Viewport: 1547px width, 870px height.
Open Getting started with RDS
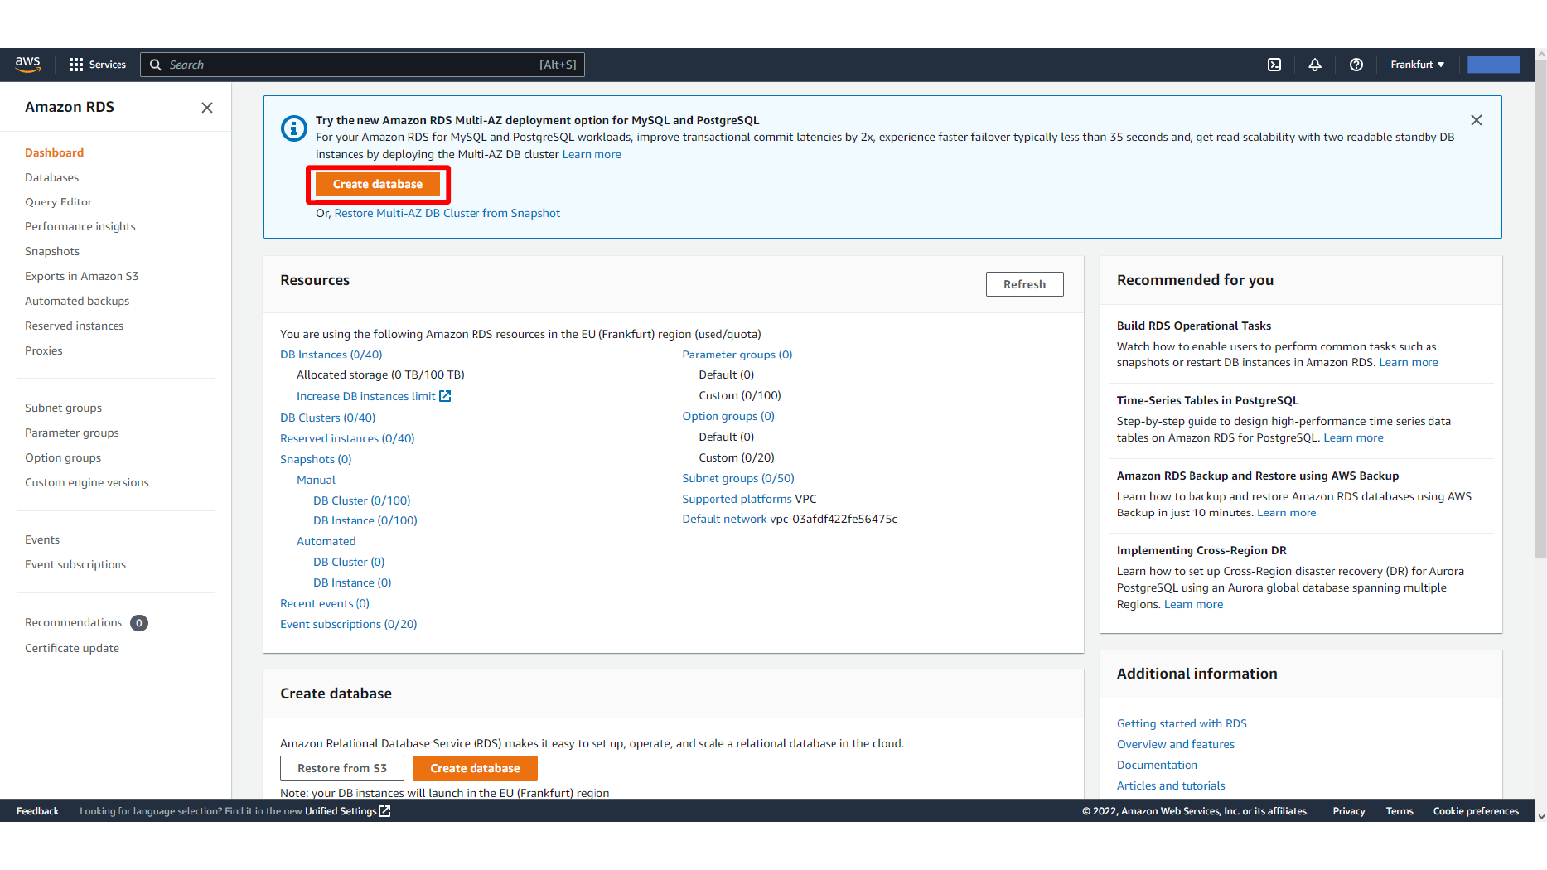1182,724
